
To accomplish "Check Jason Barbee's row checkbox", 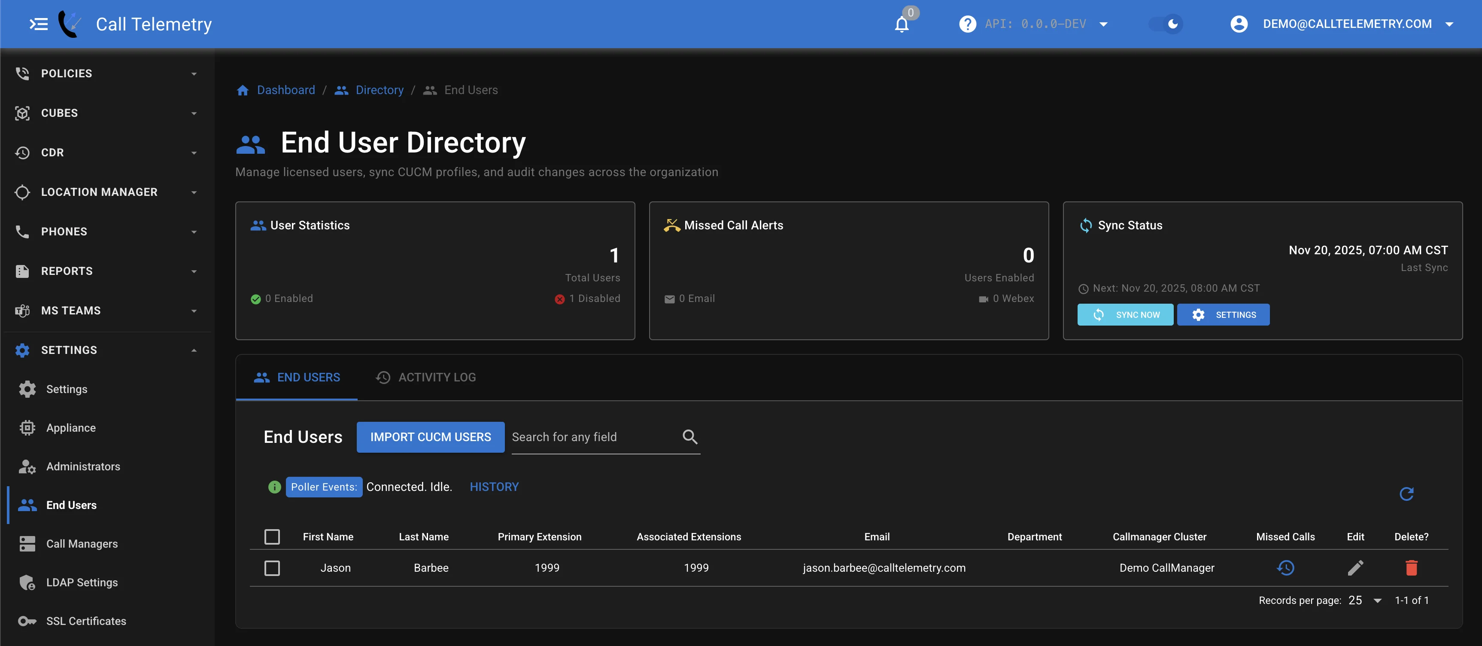I will 272,568.
